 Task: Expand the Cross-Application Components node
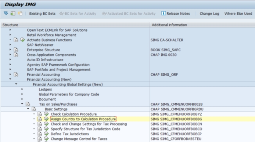[x=10, y=55]
